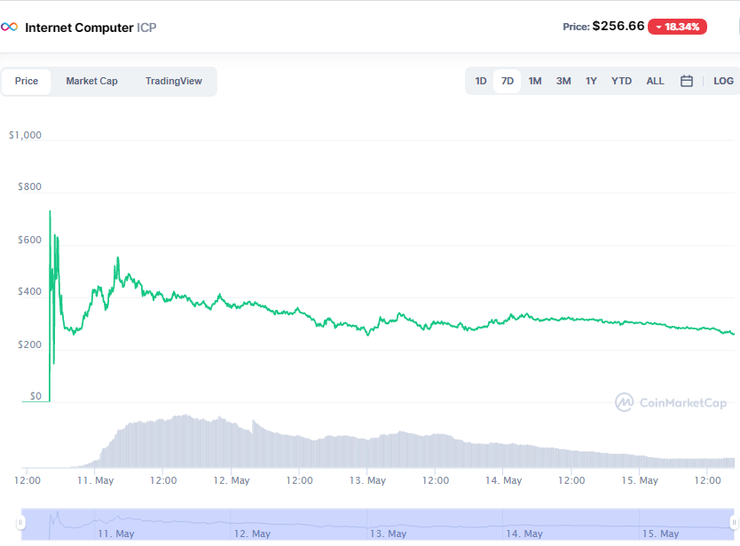The width and height of the screenshot is (740, 546).
Task: Click 11. May in the navigator strip
Action: point(116,534)
